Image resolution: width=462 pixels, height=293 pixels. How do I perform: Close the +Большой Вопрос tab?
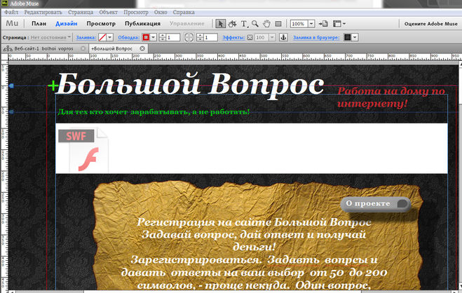click(x=142, y=48)
